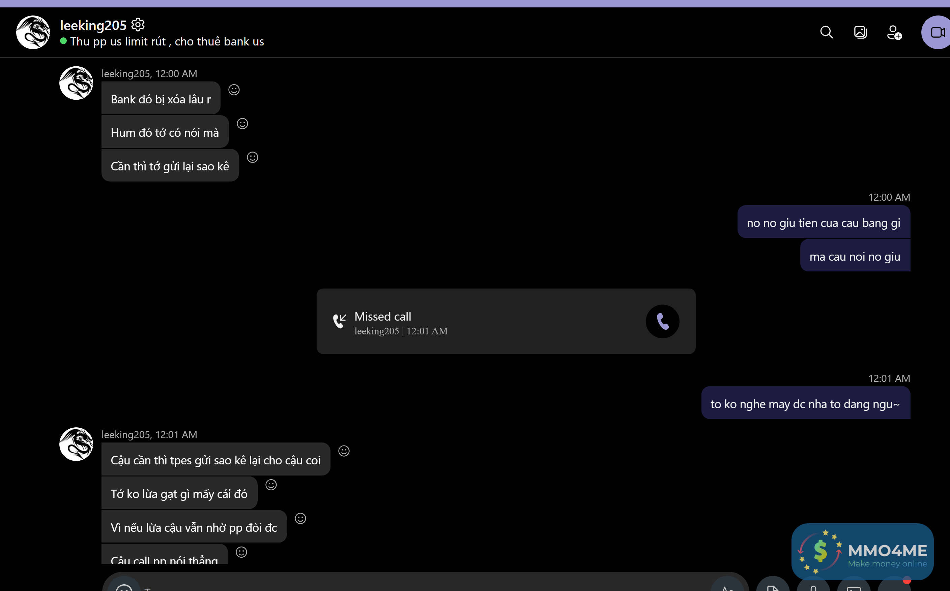Screen dimensions: 950x591
Task: Click leeking205's avatar beside the 12:01 AM messages
Action: (76, 444)
